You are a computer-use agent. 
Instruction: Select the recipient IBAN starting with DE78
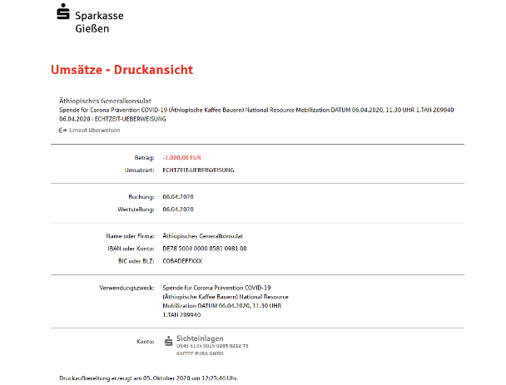[x=204, y=249]
